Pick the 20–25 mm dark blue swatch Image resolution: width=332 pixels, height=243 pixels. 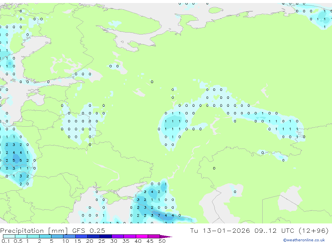93,236
